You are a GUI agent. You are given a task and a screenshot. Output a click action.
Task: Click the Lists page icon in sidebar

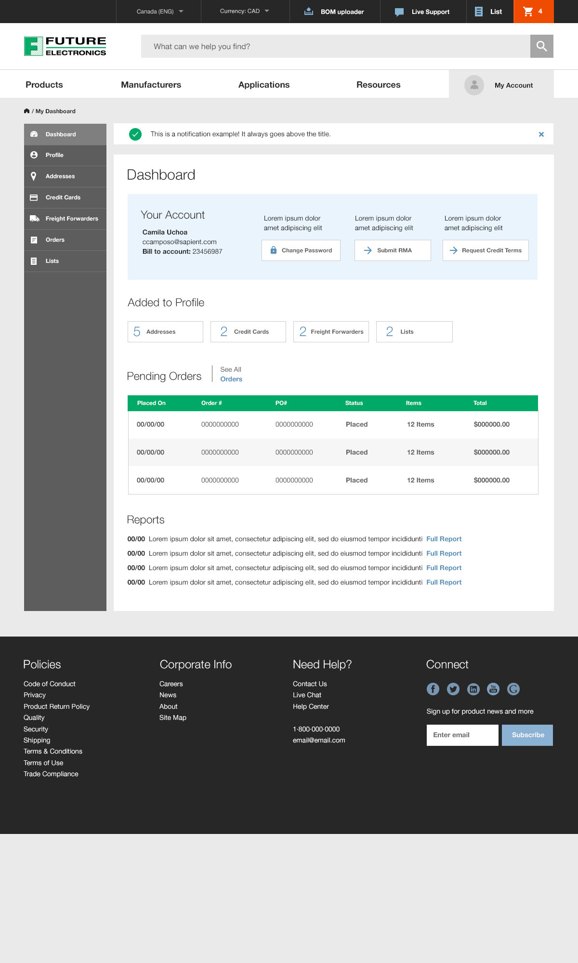[x=34, y=261]
